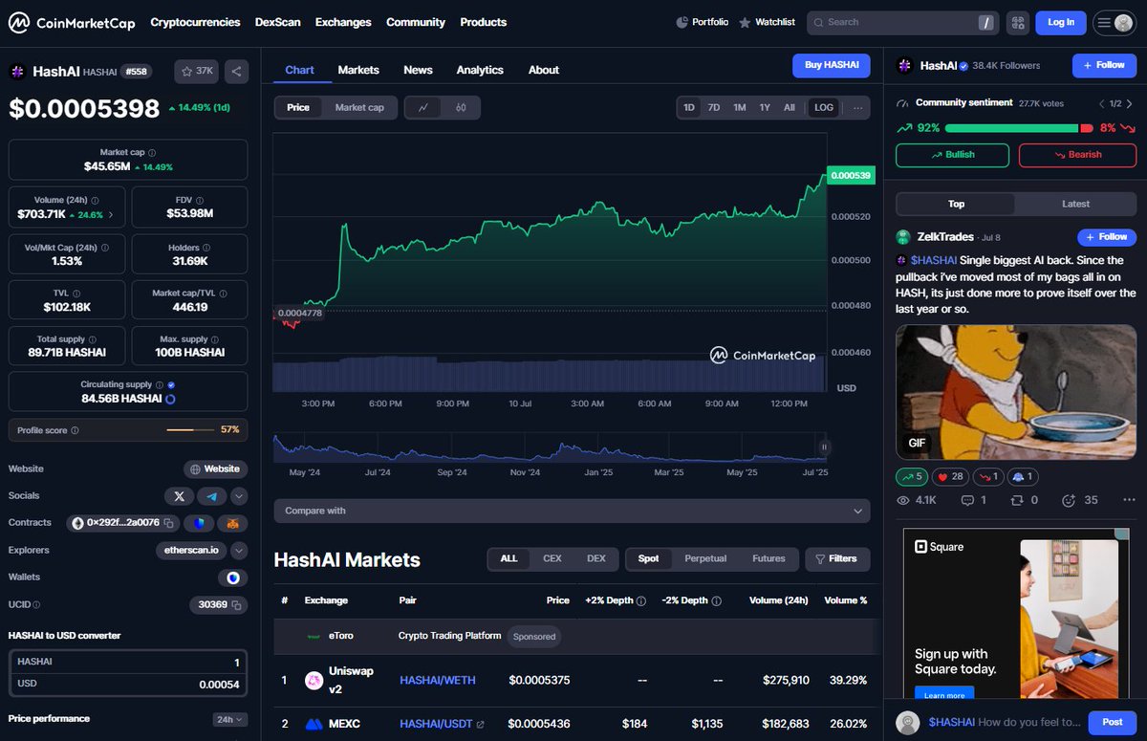Open Filters in HashAI Markets
Image resolution: width=1147 pixels, height=741 pixels.
(x=837, y=558)
